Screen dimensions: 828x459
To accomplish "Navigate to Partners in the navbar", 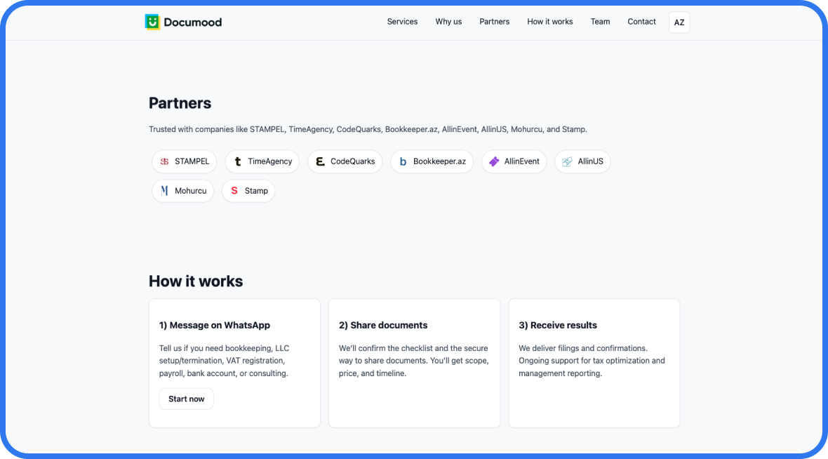I will (x=494, y=22).
